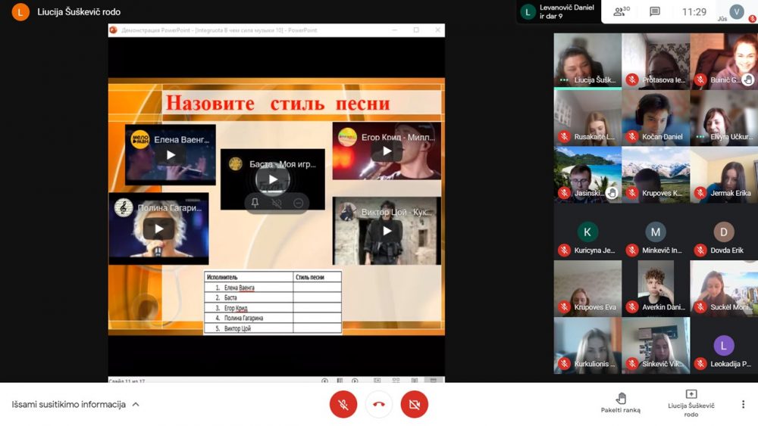The image size is (758, 426).
Task: Expand Išsami susitikimo informacija chevron
Action: [x=136, y=404]
